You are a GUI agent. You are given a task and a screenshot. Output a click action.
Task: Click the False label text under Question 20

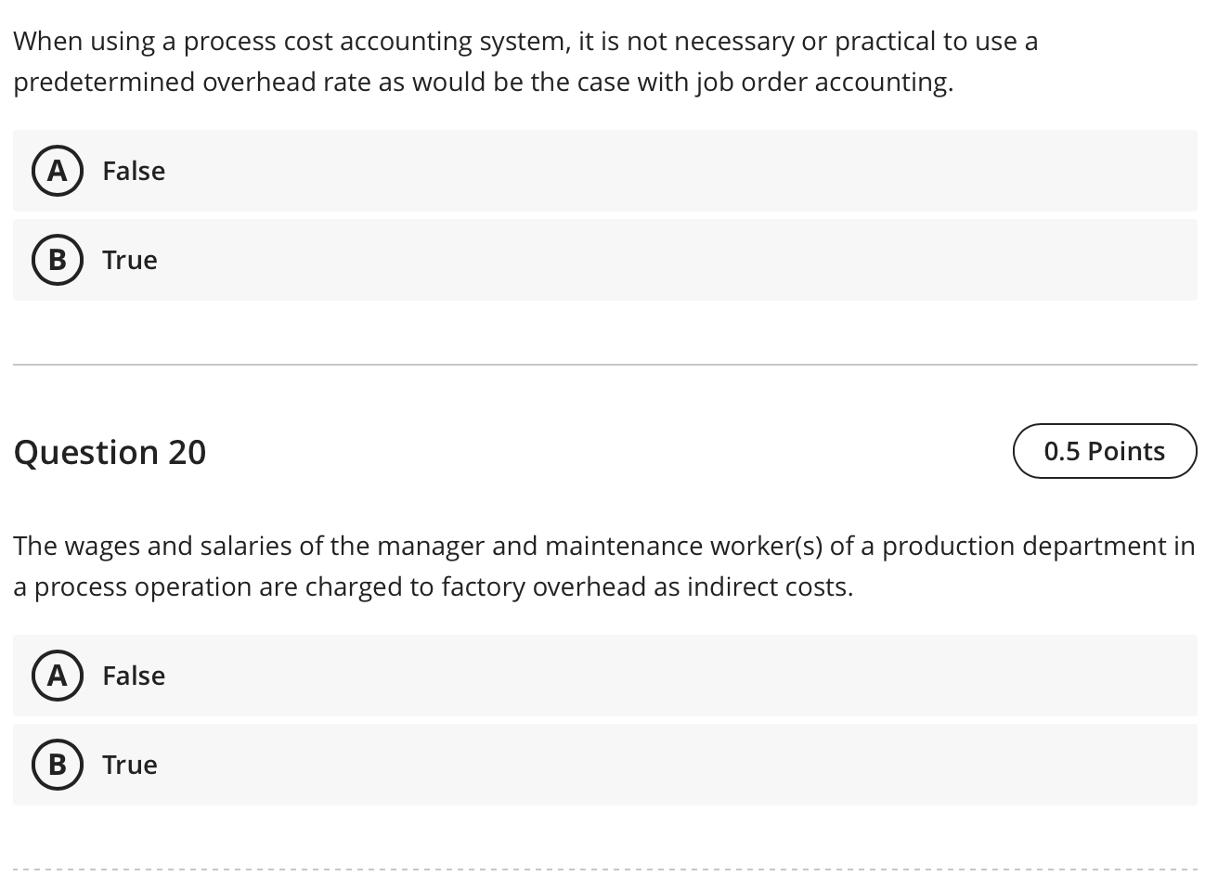click(134, 676)
